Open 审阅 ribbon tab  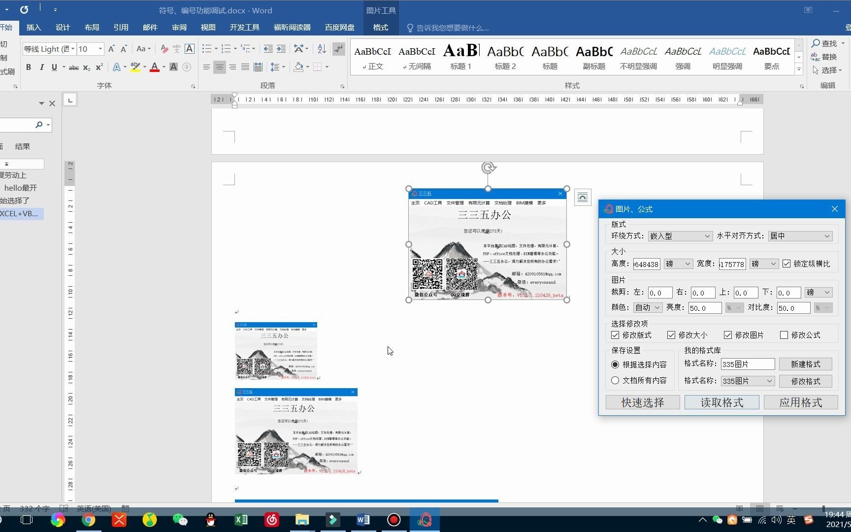click(179, 28)
